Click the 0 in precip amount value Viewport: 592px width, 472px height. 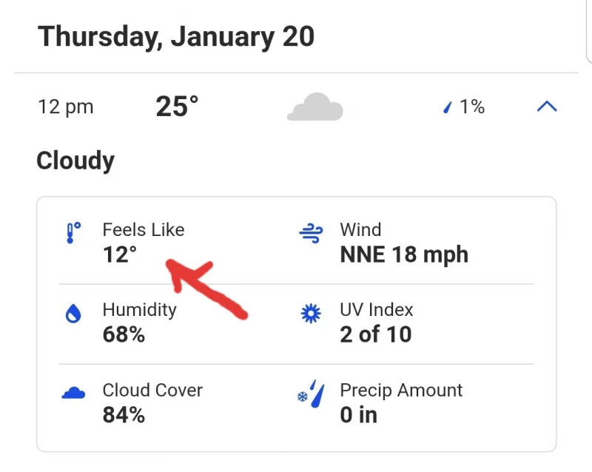pos(358,414)
